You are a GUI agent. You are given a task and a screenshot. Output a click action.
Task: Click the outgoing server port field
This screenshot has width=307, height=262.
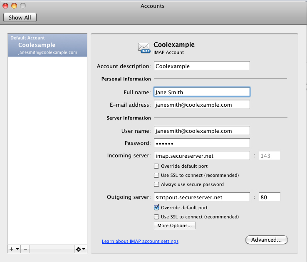tap(269, 197)
